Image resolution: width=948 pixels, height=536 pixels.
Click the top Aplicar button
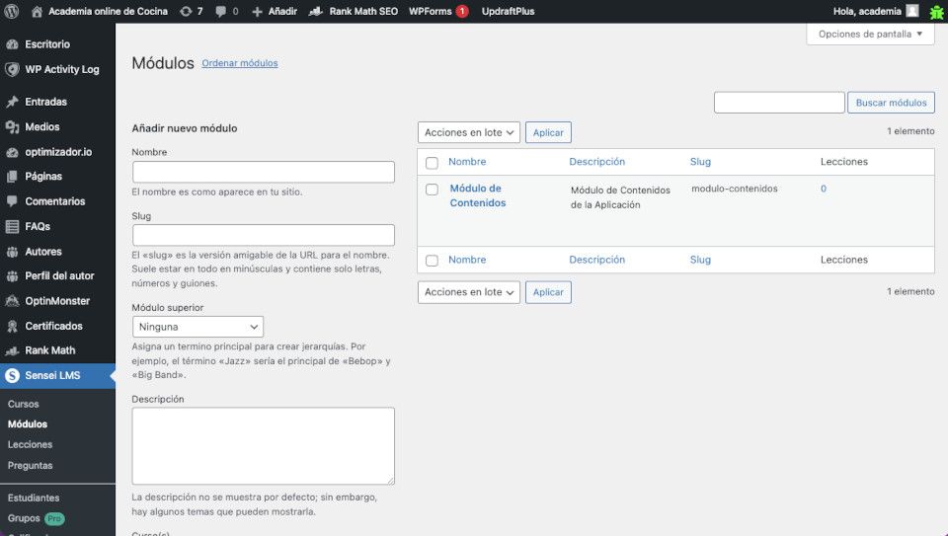(x=548, y=132)
